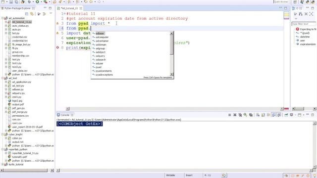
Task: Open the Open Perspective icon near Quick Access
Action: (295, 2)
